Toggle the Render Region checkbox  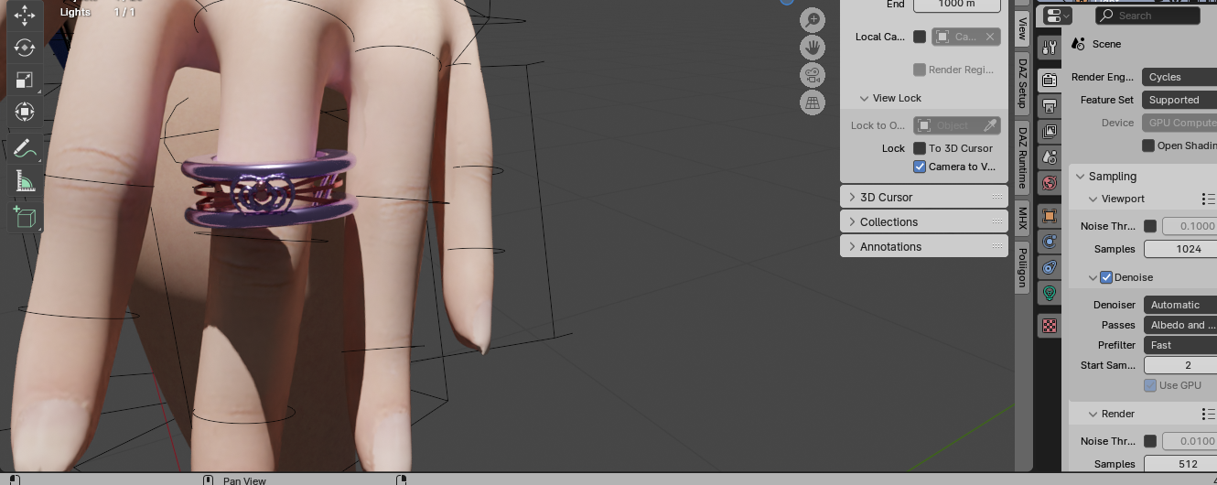[x=920, y=70]
